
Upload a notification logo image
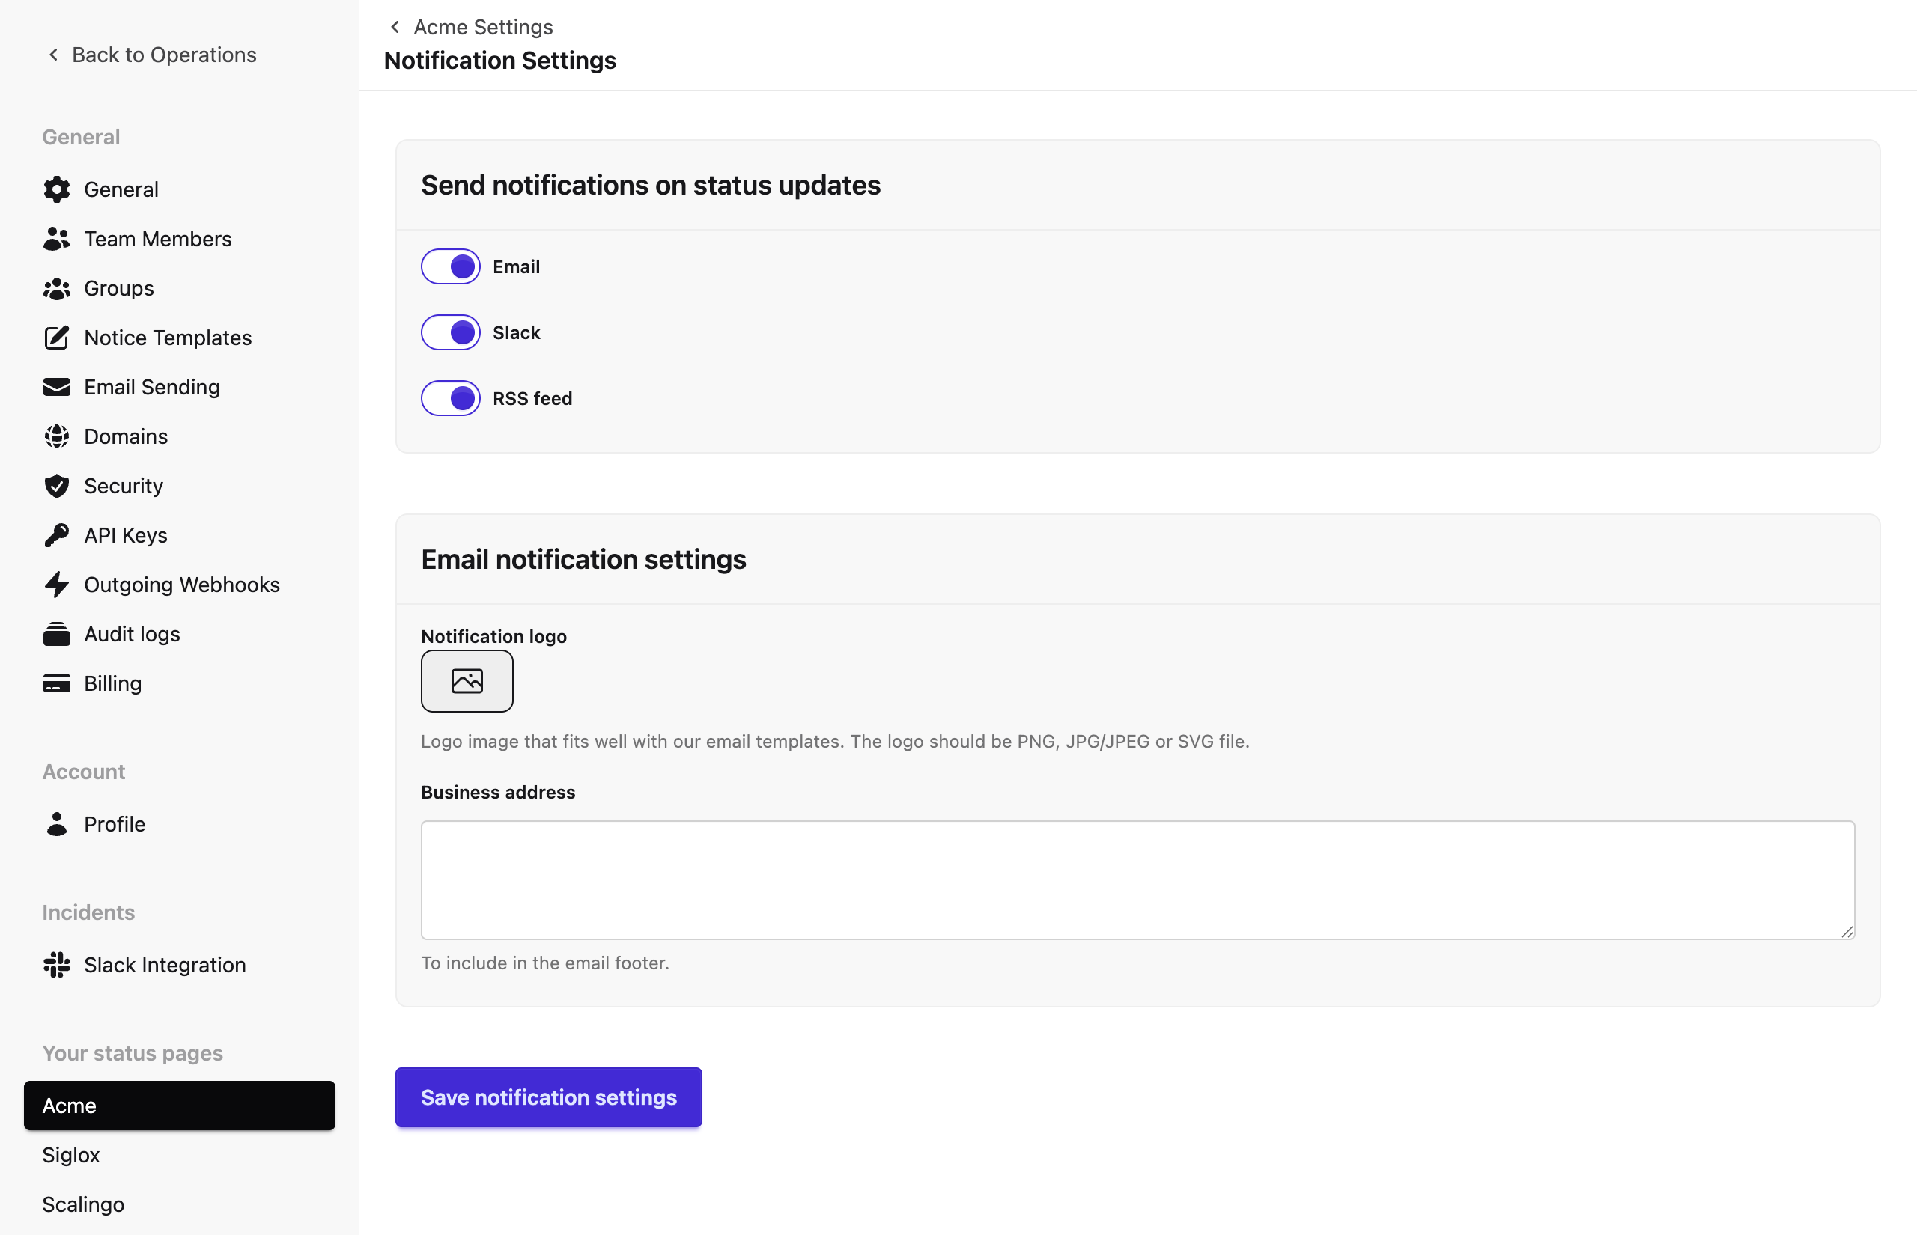point(467,681)
